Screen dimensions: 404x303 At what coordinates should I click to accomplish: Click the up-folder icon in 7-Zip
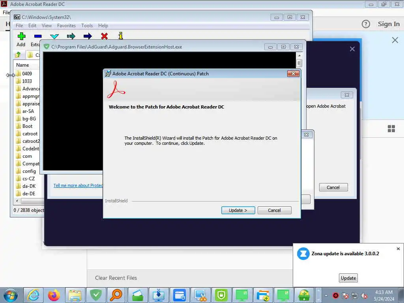(18, 54)
